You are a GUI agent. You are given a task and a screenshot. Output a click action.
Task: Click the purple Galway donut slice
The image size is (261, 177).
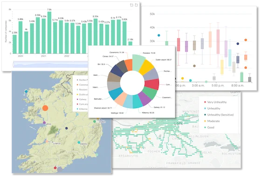(x=145, y=99)
